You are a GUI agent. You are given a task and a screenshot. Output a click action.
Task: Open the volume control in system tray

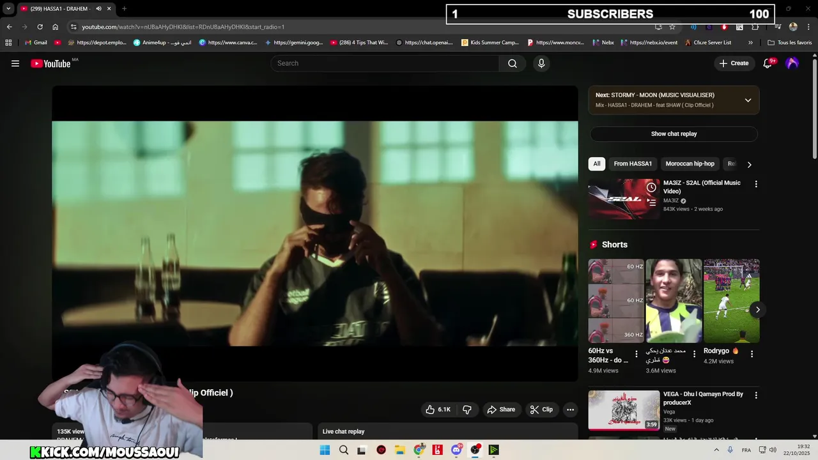(x=772, y=450)
